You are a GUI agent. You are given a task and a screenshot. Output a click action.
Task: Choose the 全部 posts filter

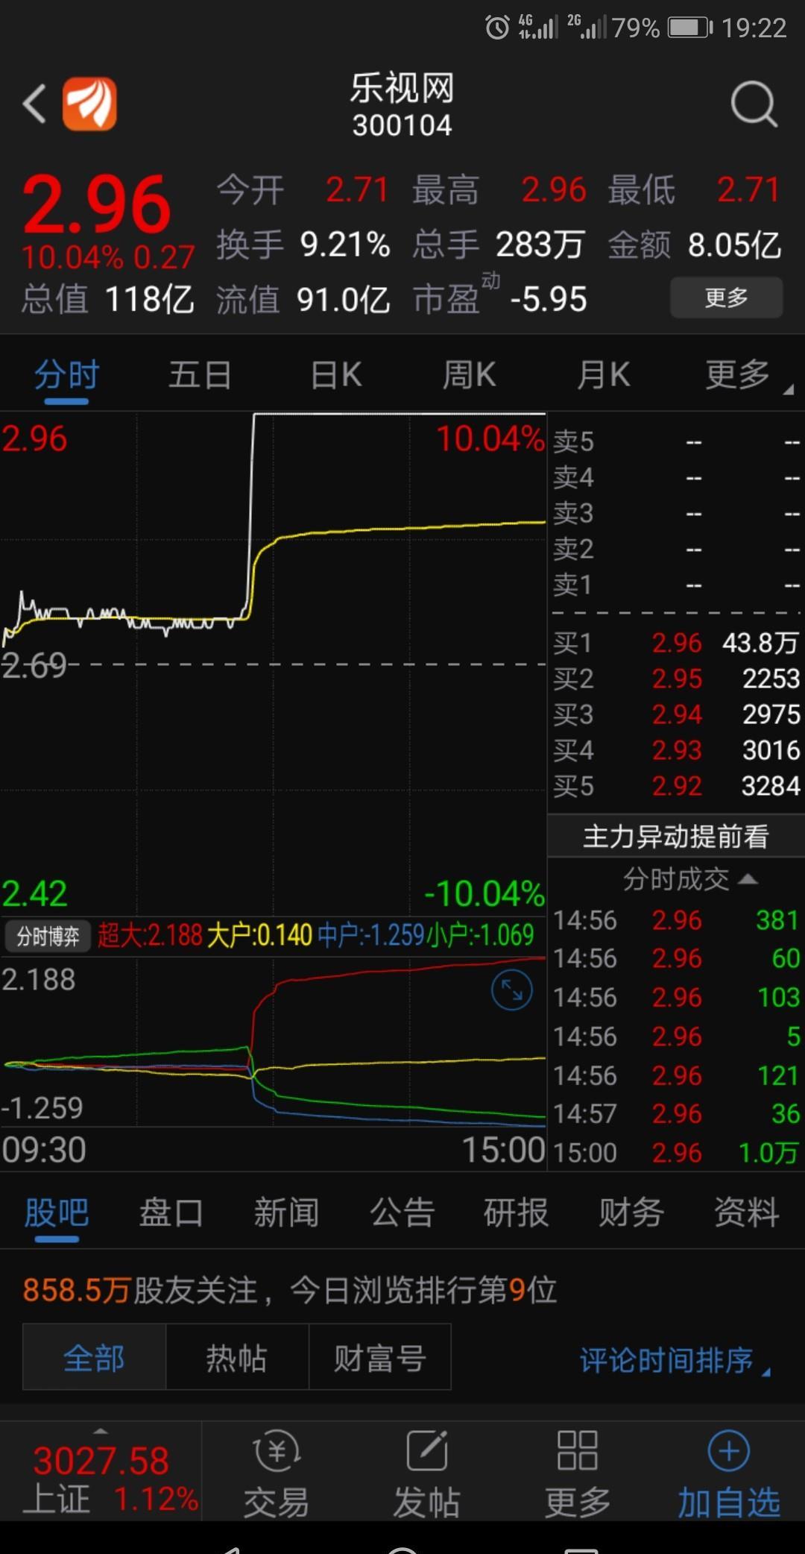point(94,1357)
